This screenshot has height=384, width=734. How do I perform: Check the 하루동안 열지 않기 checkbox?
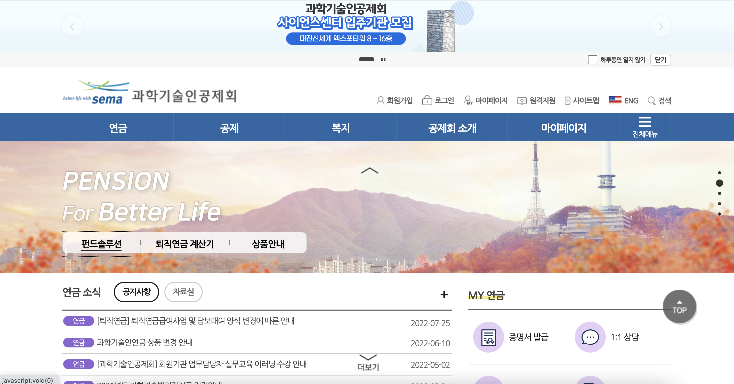592,60
